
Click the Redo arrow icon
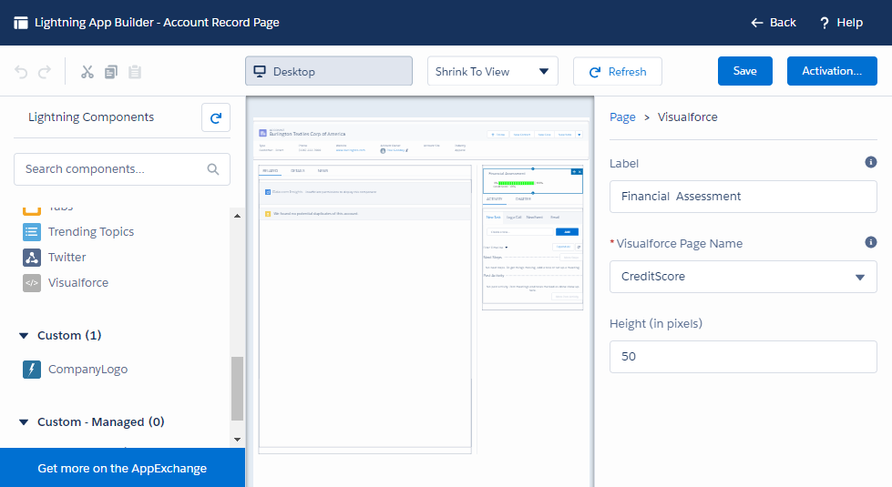point(45,72)
